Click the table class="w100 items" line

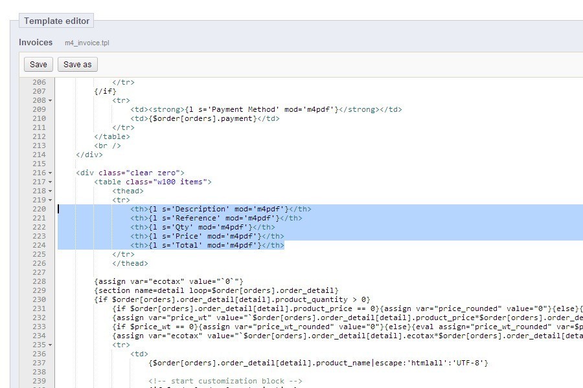point(153,182)
